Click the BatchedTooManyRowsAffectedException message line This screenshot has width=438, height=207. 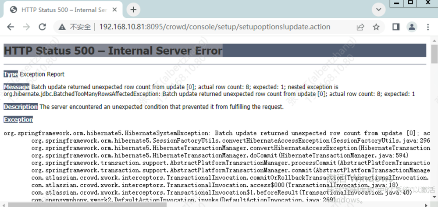[x=209, y=94]
